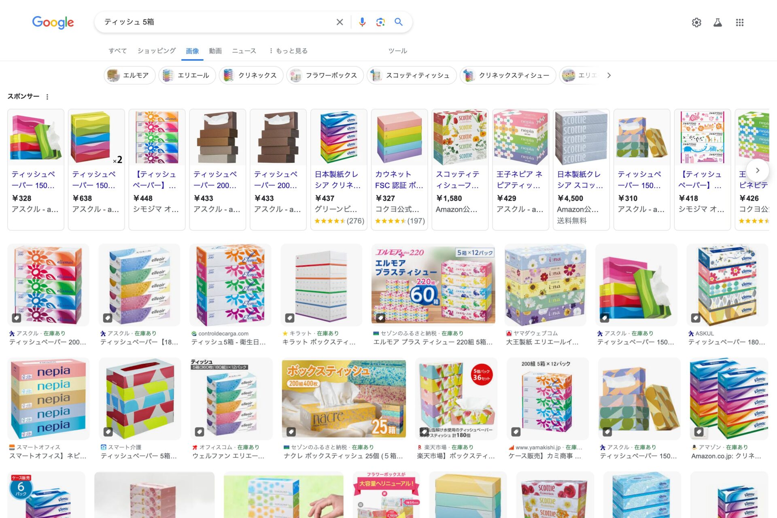Open 楽天市場 36セット tissue image
This screenshot has width=777, height=518.
click(456, 399)
